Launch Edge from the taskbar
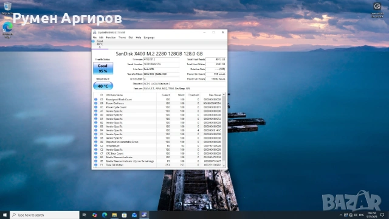The image size is (389, 219). (105, 215)
